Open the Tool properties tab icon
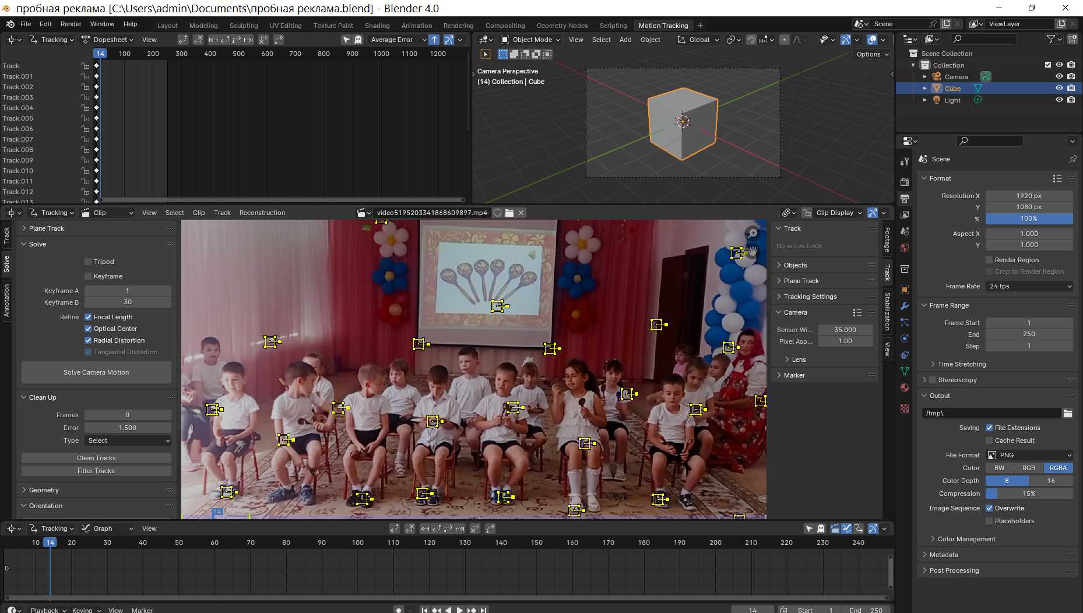The height and width of the screenshot is (613, 1083). [x=905, y=161]
